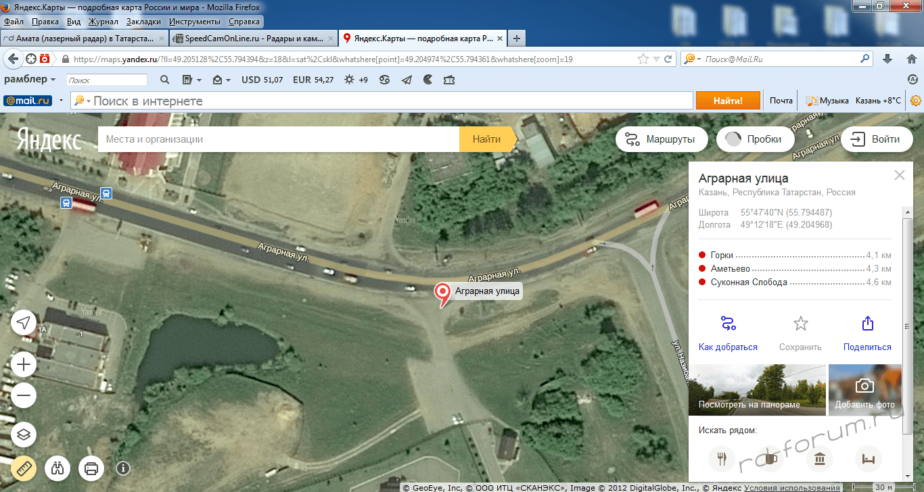Print the map using printer icon
Image resolution: width=924 pixels, height=492 pixels.
click(x=91, y=468)
